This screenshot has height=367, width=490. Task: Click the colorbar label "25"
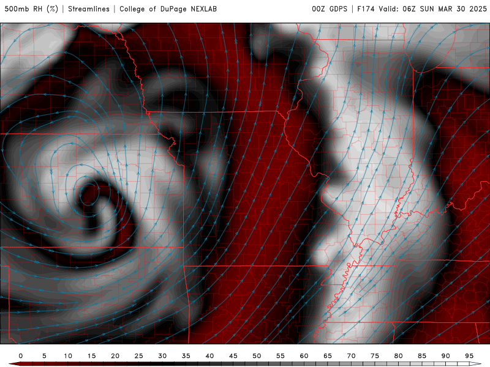(x=139, y=356)
